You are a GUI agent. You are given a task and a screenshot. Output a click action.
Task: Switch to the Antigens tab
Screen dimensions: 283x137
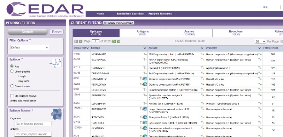[x=143, y=33]
